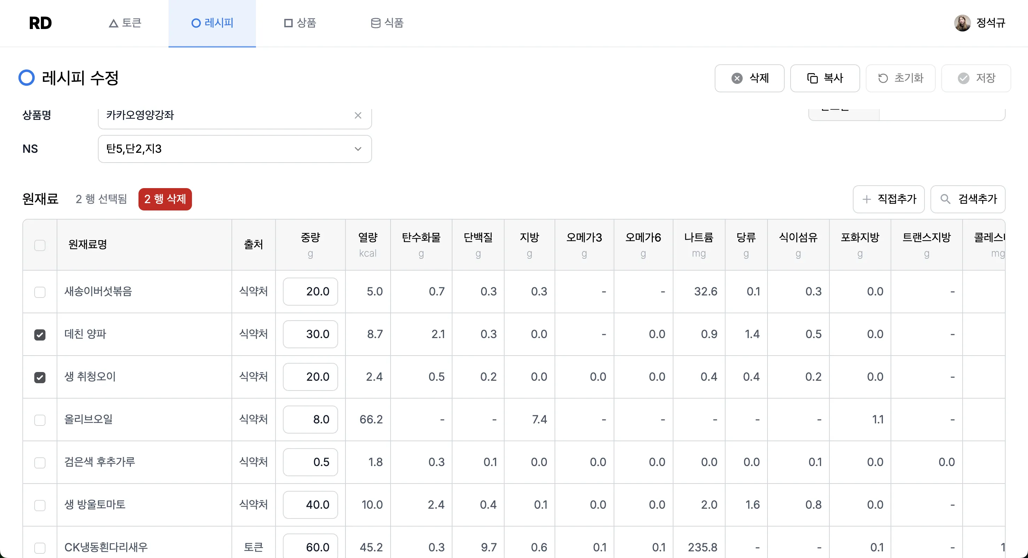Click the magnifier icon in 검색추가

point(945,199)
